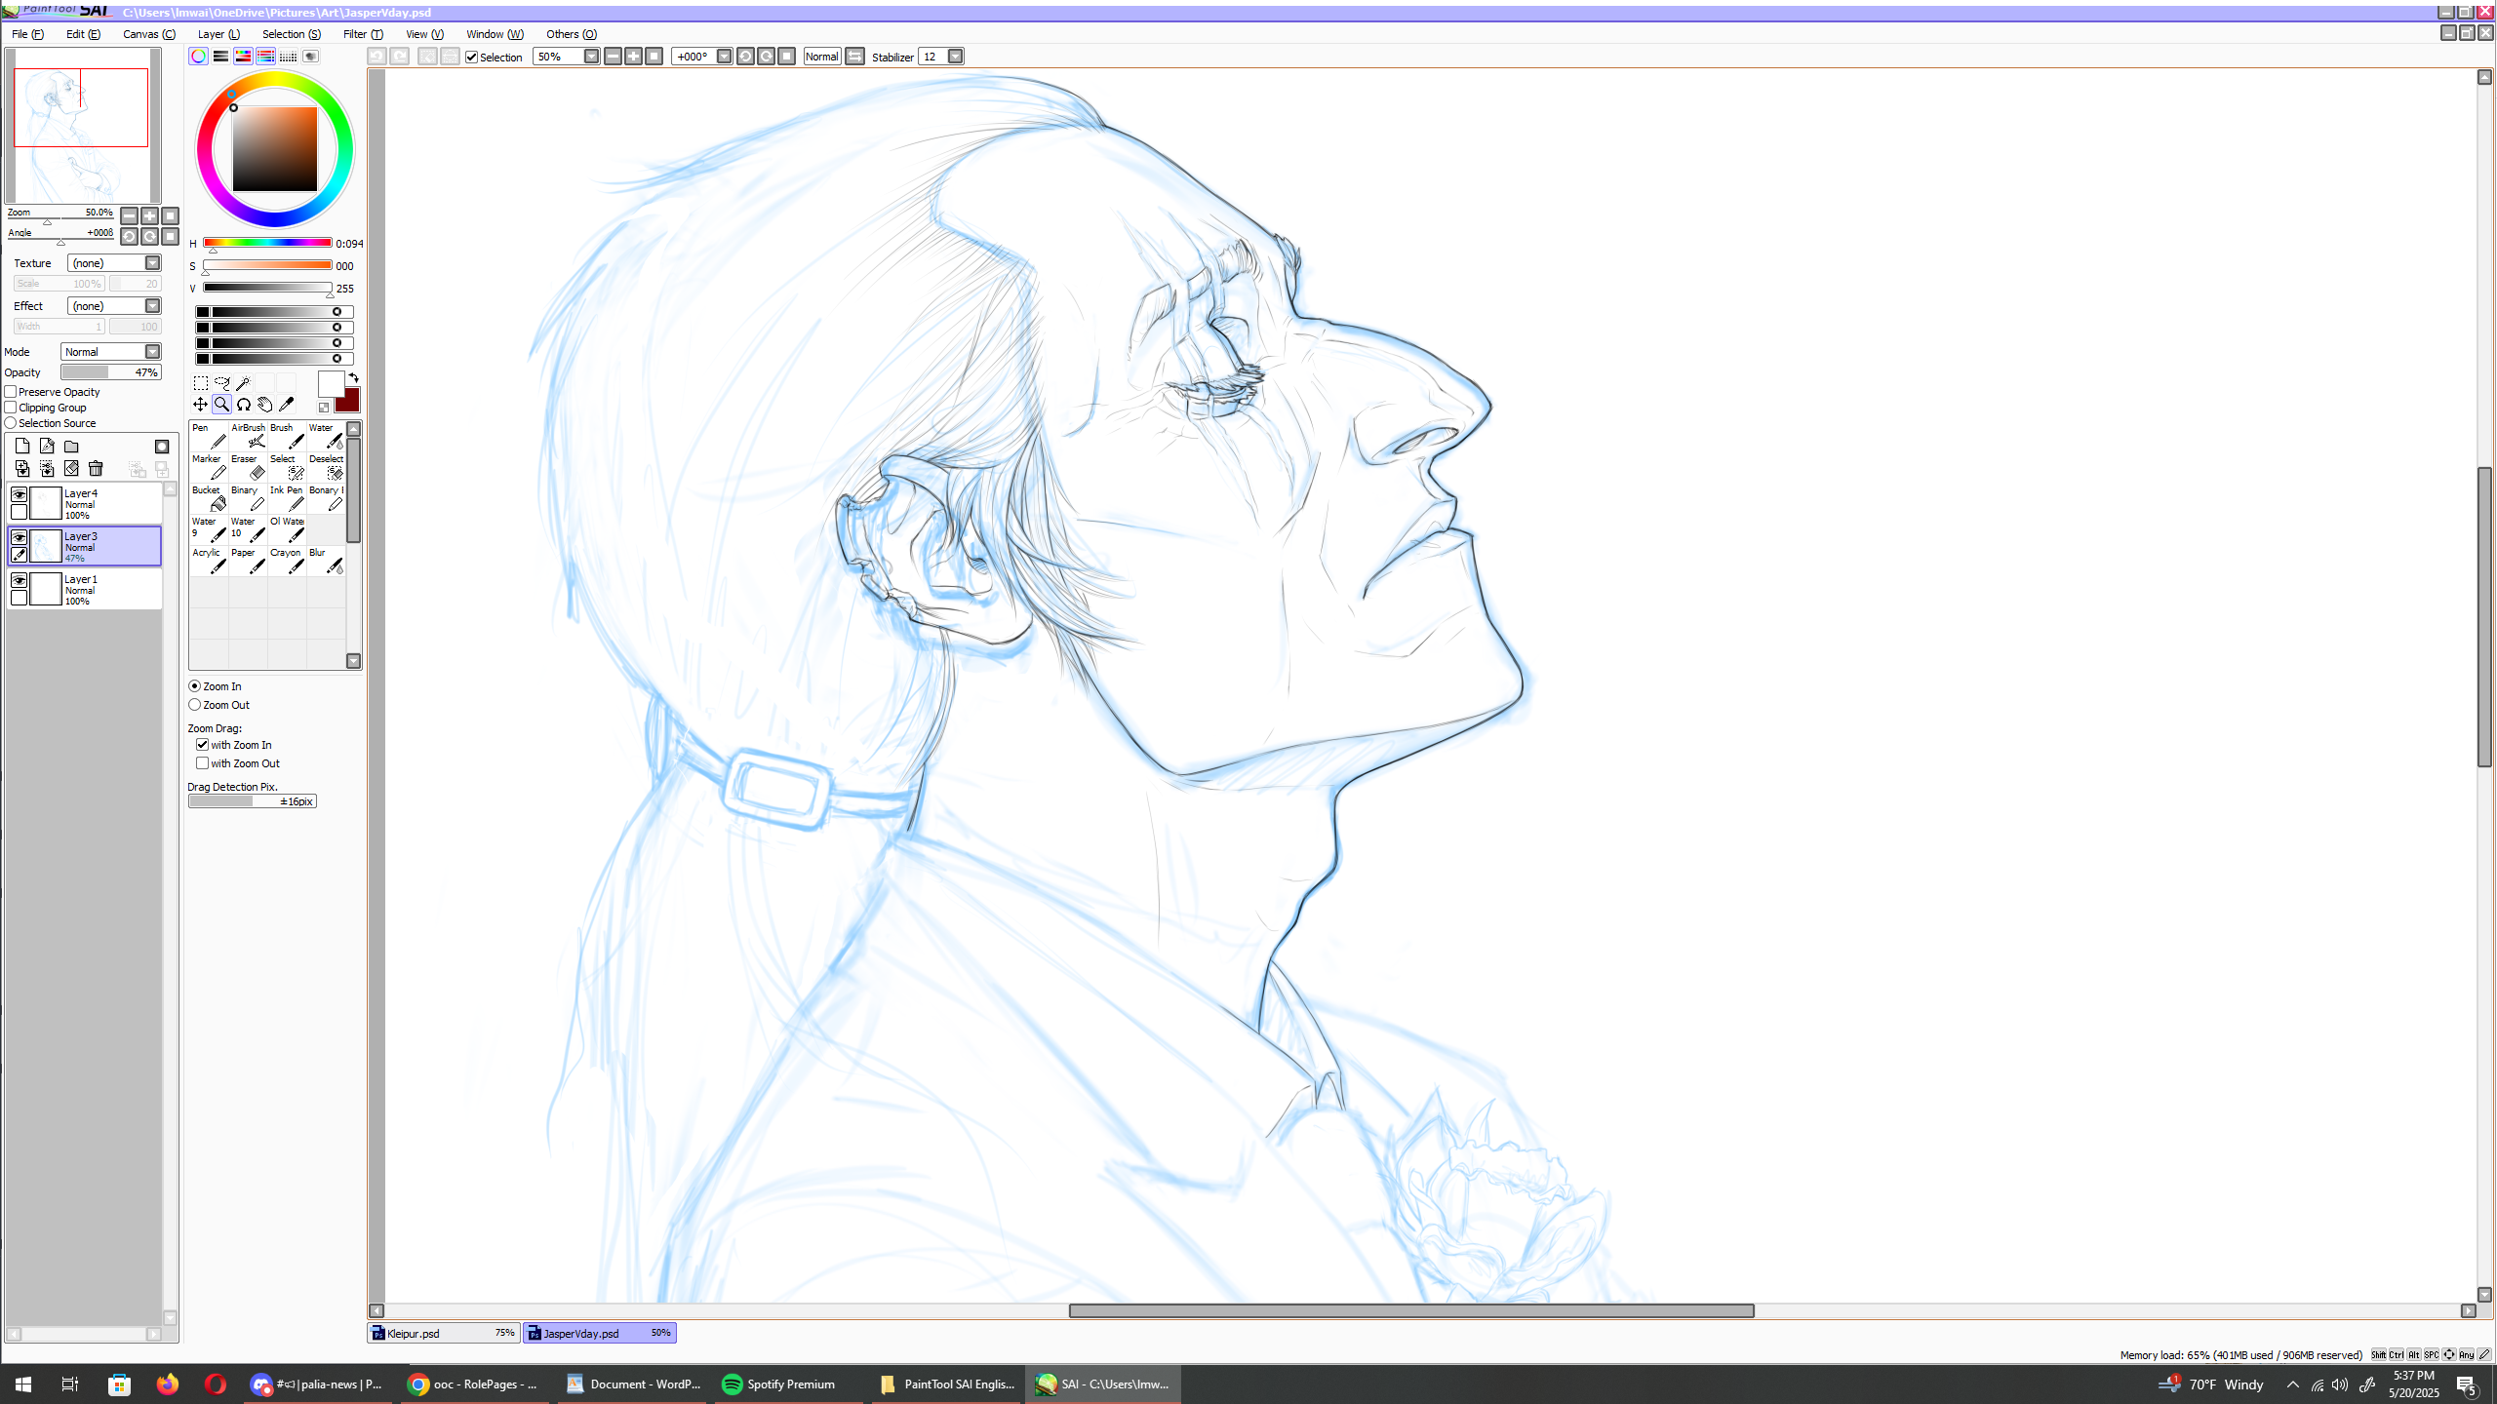Pick the Crayon brush
The height and width of the screenshot is (1404, 2497).
pos(287,561)
